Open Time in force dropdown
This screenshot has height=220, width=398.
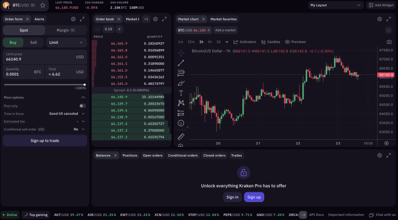[67, 114]
